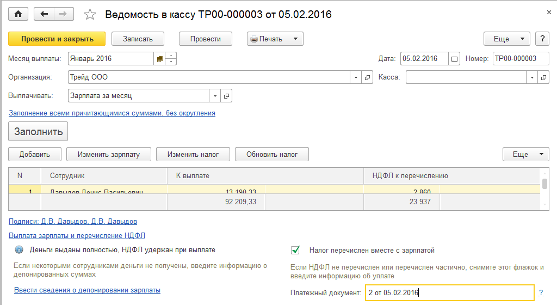The width and height of the screenshot is (557, 305).
Task: Open the Касса record icon
Action: pyautogui.click(x=543, y=77)
